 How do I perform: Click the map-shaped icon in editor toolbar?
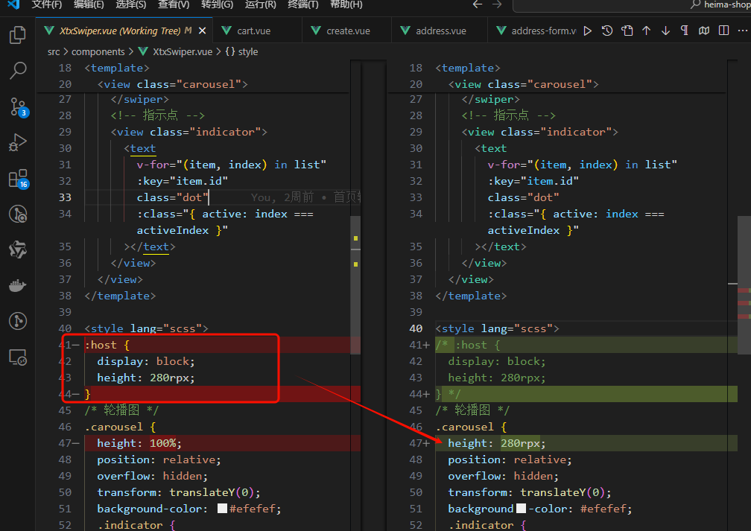pos(704,31)
